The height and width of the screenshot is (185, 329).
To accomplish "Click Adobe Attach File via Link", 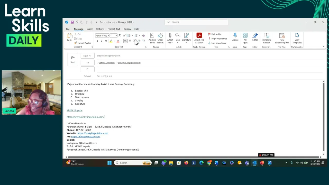I will click(199, 38).
